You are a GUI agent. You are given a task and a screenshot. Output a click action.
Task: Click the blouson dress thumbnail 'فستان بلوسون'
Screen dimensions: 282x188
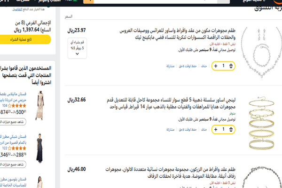pos(39,182)
